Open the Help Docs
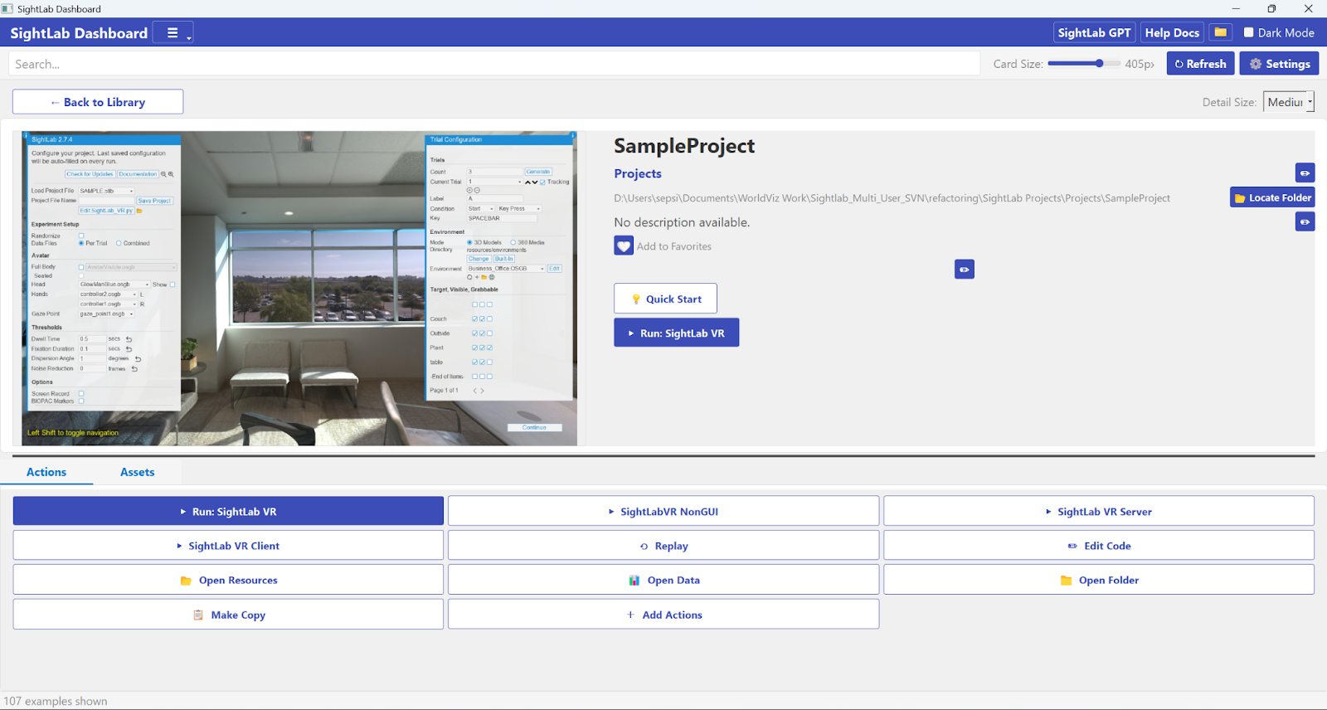 tap(1172, 32)
